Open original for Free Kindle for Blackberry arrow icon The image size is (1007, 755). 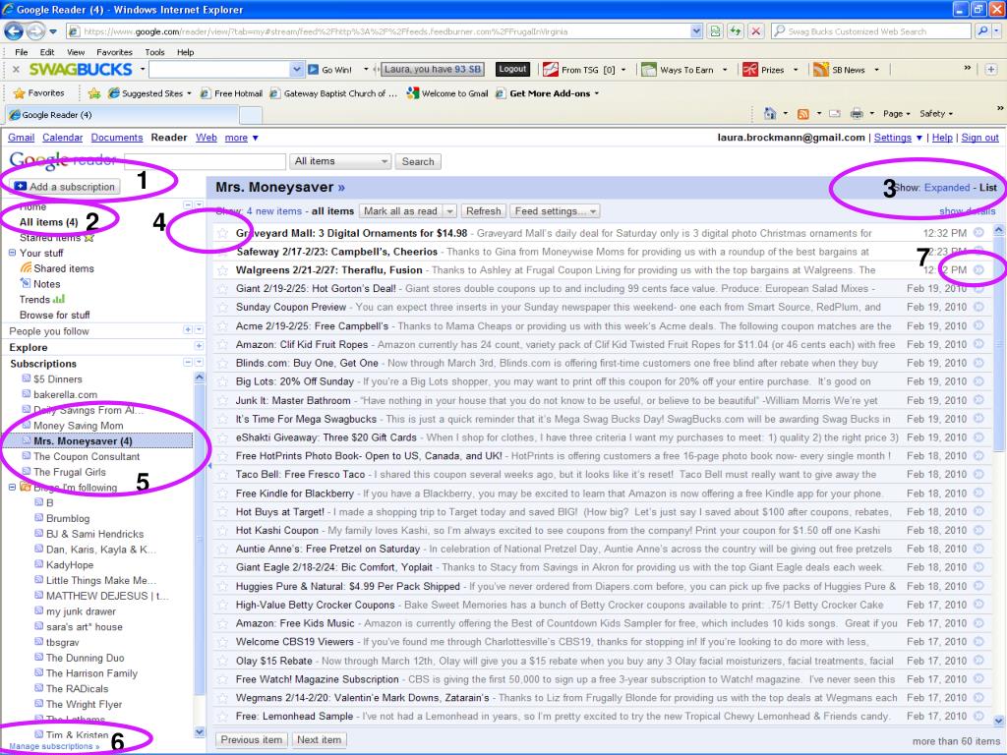pos(978,493)
